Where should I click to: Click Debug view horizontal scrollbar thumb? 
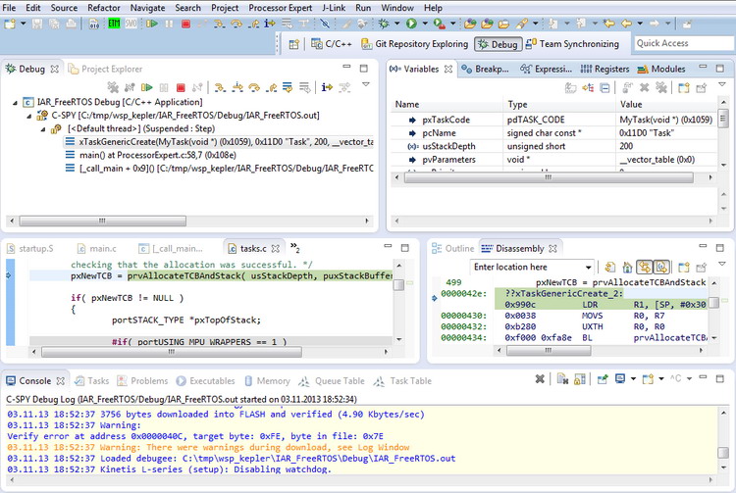[102, 221]
